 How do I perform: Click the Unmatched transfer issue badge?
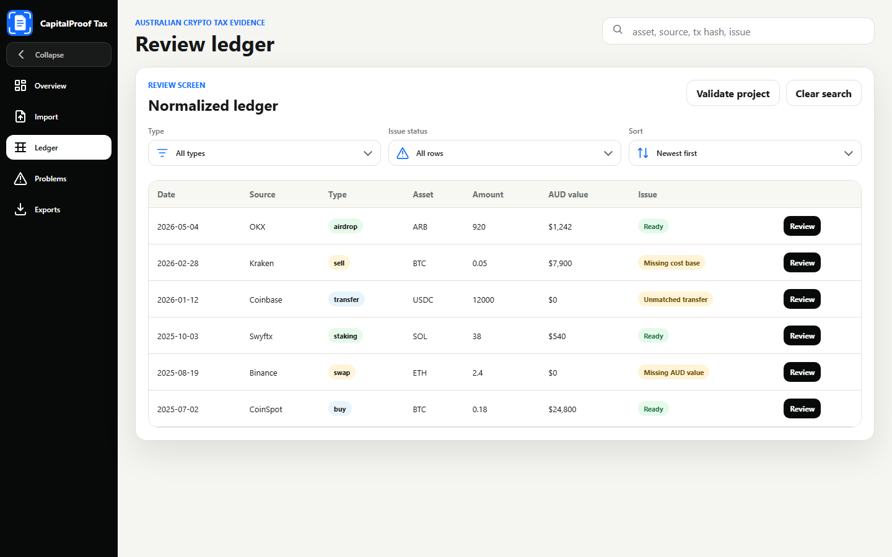click(x=675, y=299)
